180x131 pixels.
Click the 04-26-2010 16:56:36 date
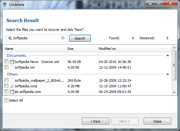point(115,62)
